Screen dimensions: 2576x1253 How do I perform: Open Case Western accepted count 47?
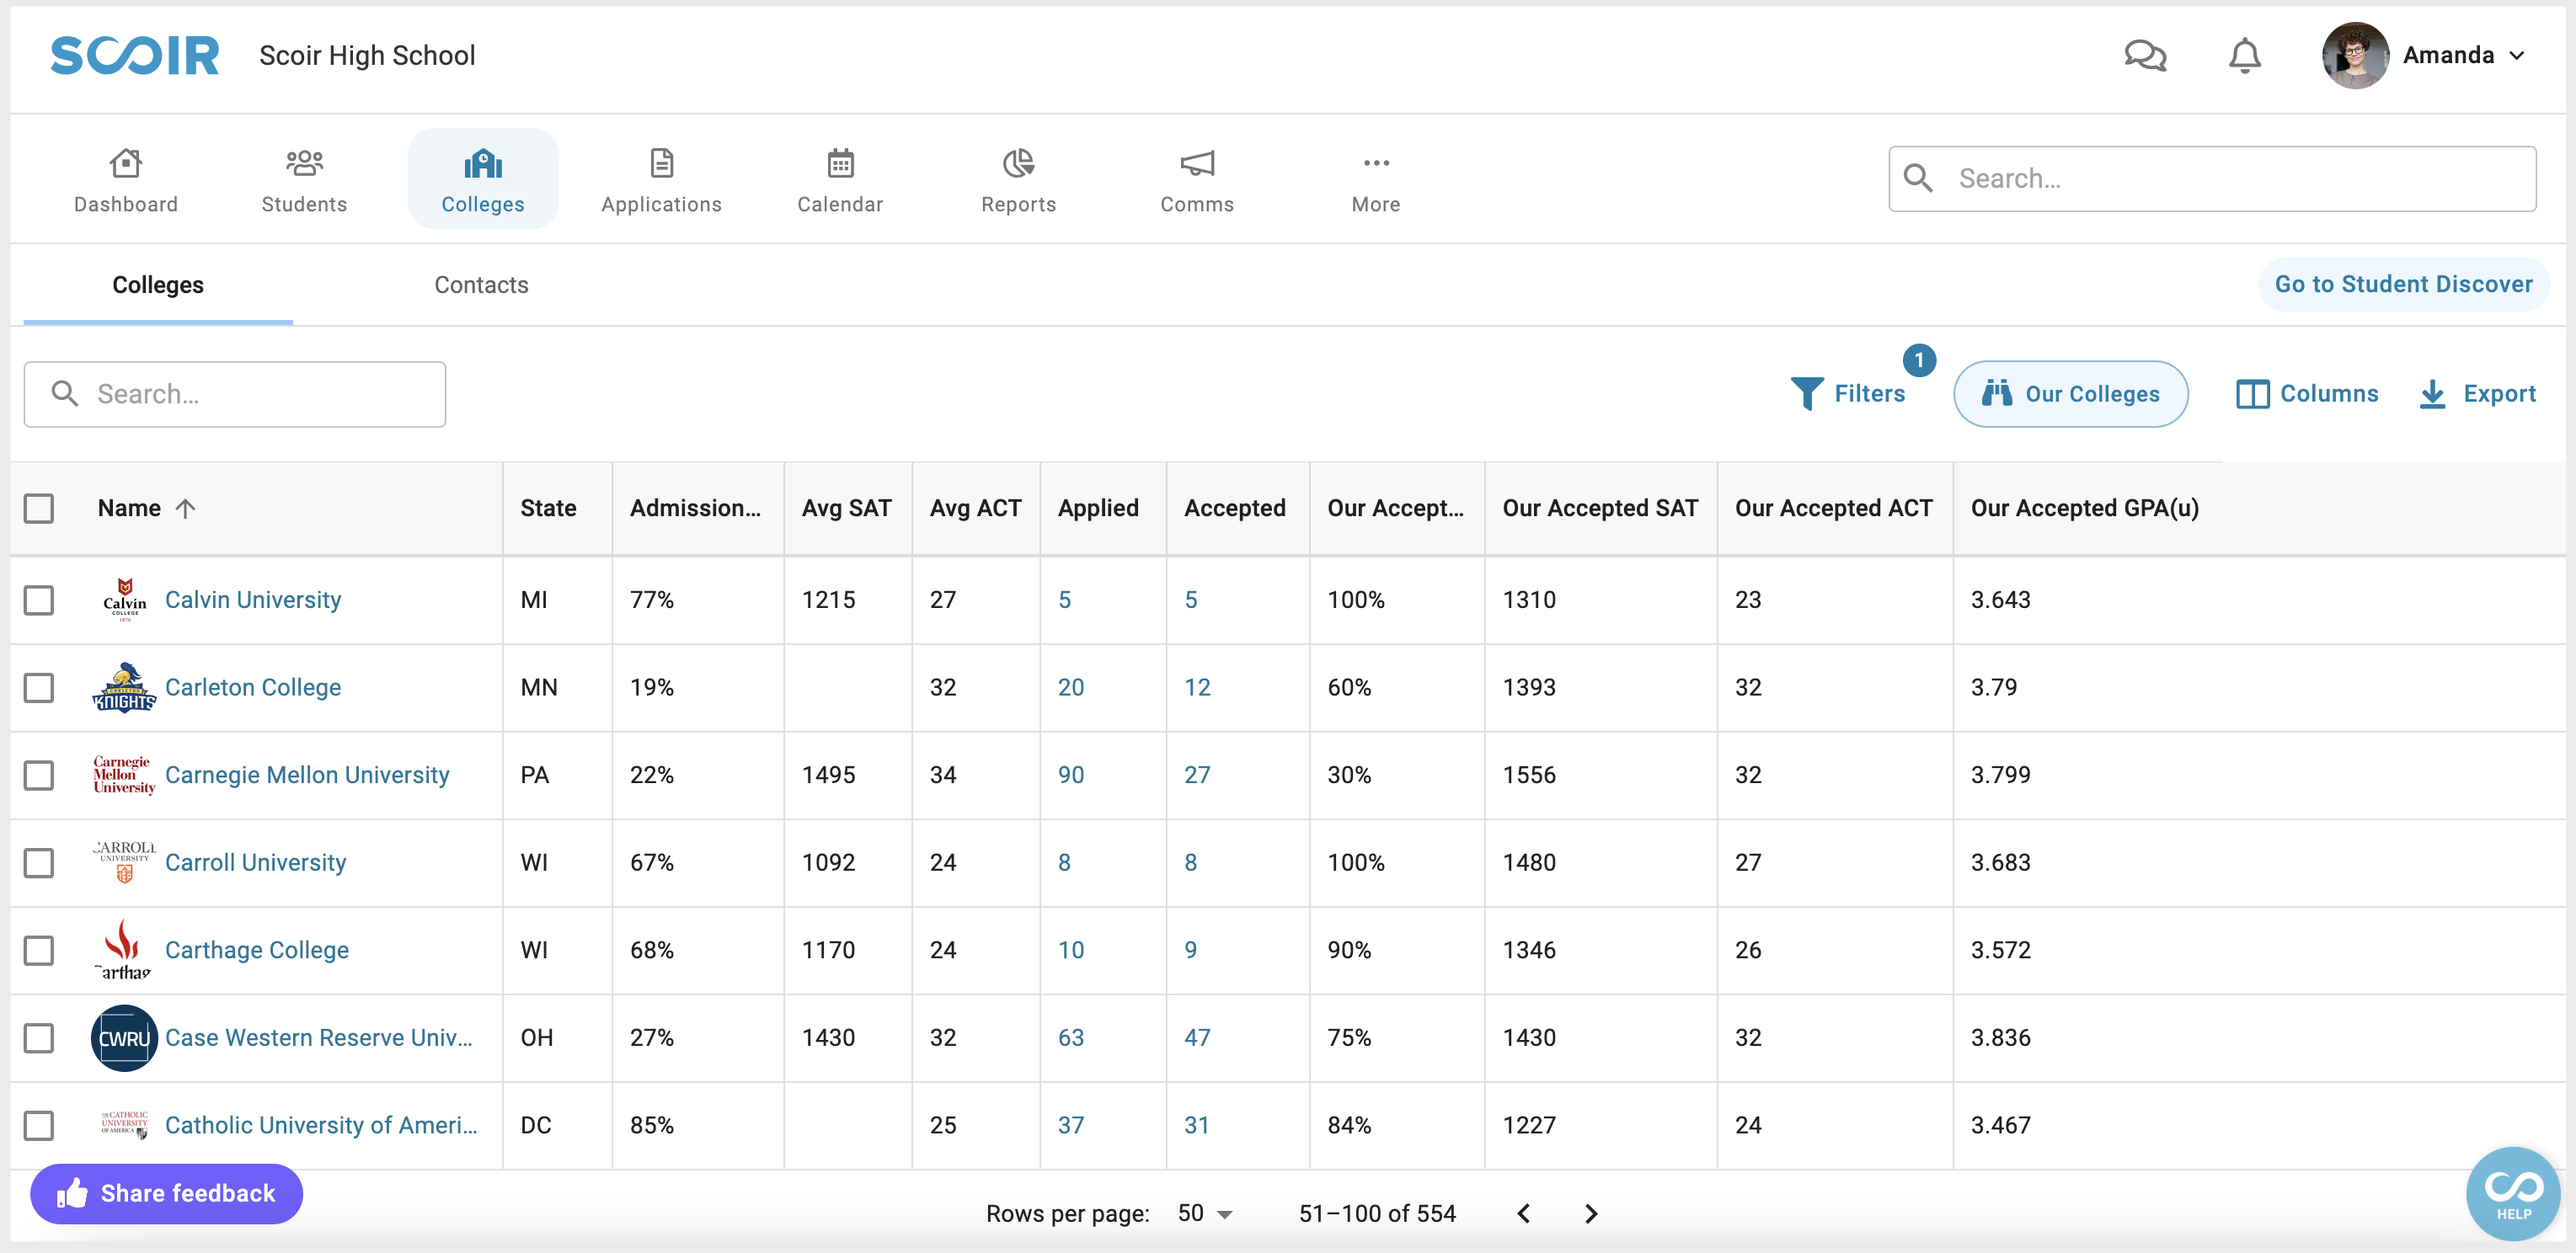tap(1197, 1038)
